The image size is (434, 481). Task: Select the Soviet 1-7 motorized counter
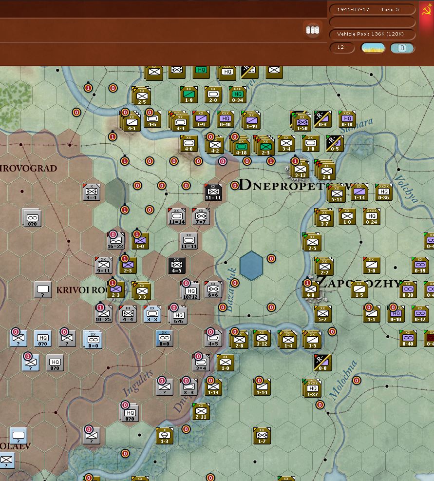pyautogui.click(x=262, y=436)
